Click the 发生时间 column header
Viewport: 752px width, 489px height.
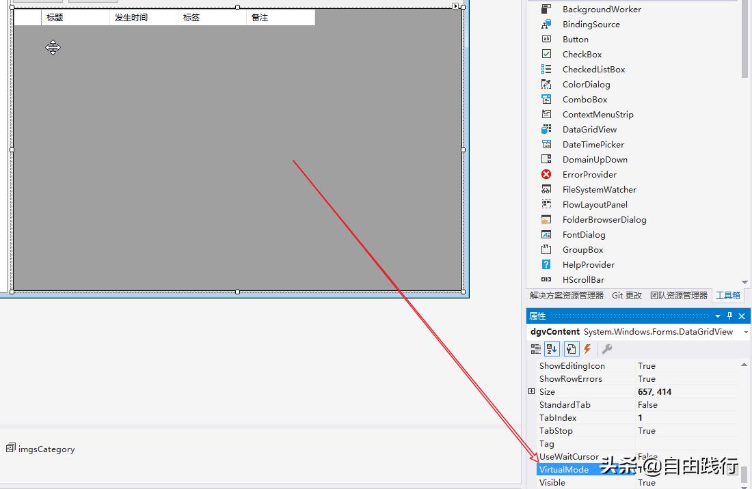pyautogui.click(x=144, y=17)
